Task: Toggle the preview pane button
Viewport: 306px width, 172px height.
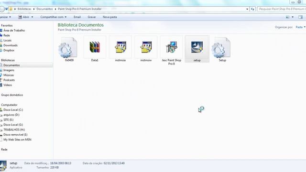Action: 301,17
